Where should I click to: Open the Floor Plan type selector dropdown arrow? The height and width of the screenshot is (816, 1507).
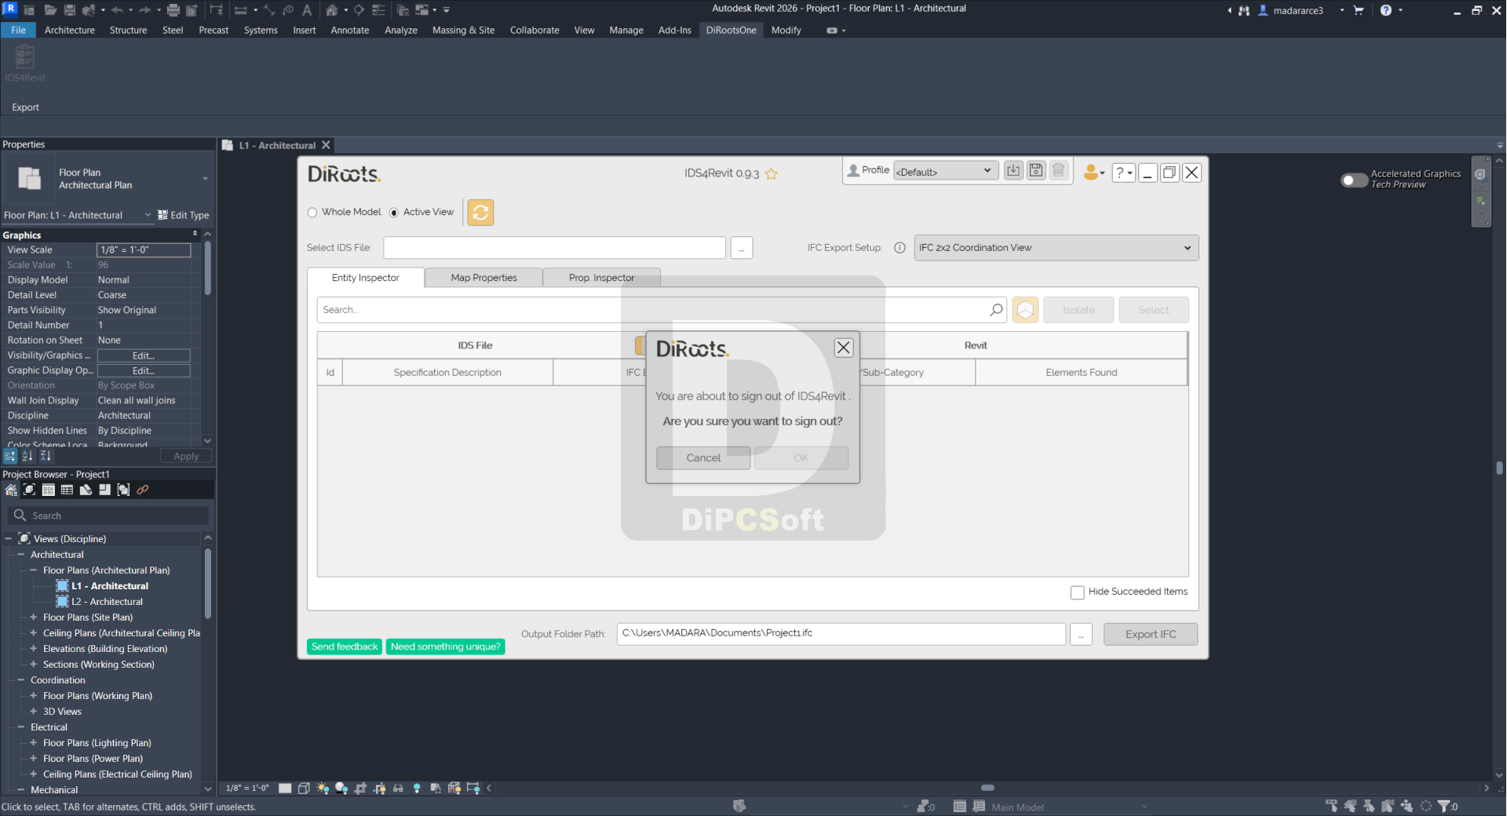[206, 179]
